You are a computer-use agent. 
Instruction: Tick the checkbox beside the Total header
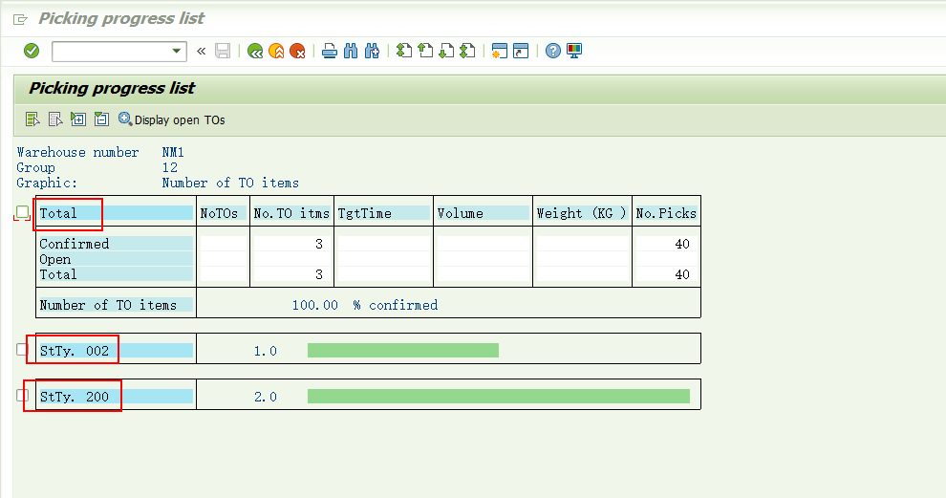point(22,212)
